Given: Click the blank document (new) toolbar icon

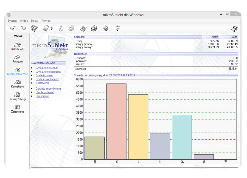Looking at the screenshot, I should point(46,28).
